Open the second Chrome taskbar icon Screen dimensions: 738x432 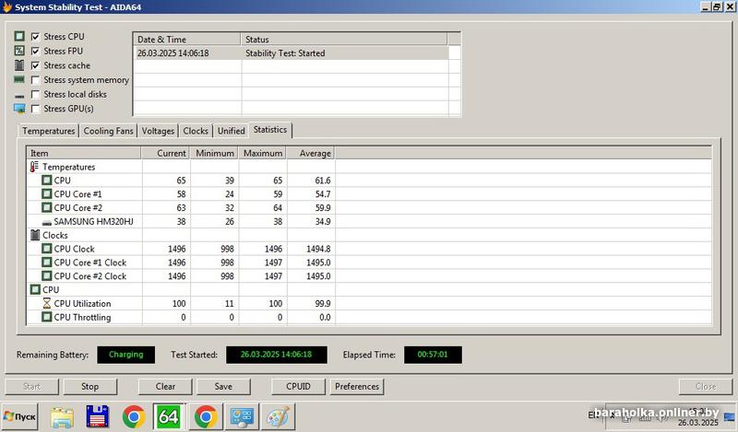pos(206,416)
